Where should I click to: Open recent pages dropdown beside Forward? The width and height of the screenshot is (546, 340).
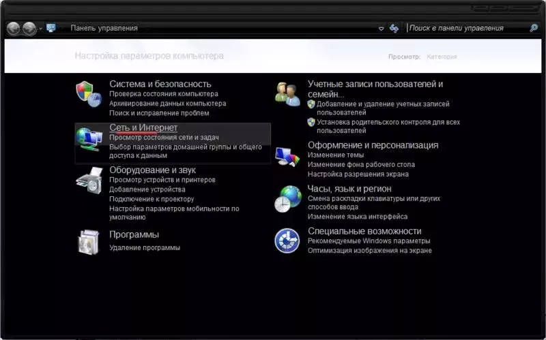pyautogui.click(x=40, y=29)
